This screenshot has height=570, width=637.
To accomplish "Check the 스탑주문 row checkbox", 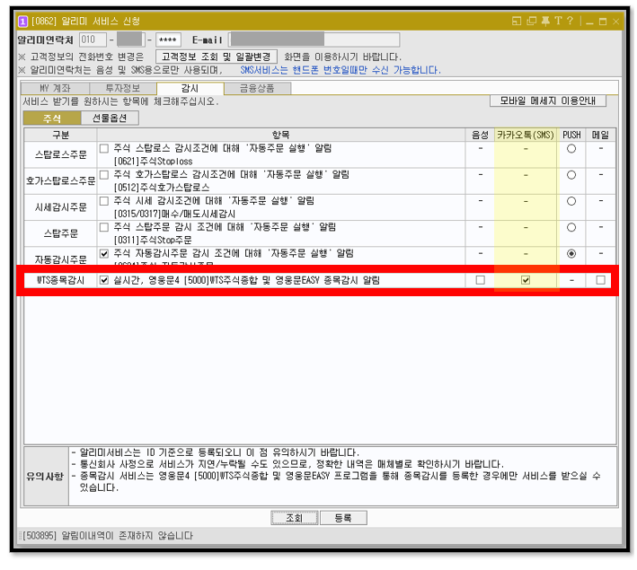I will pyautogui.click(x=104, y=227).
